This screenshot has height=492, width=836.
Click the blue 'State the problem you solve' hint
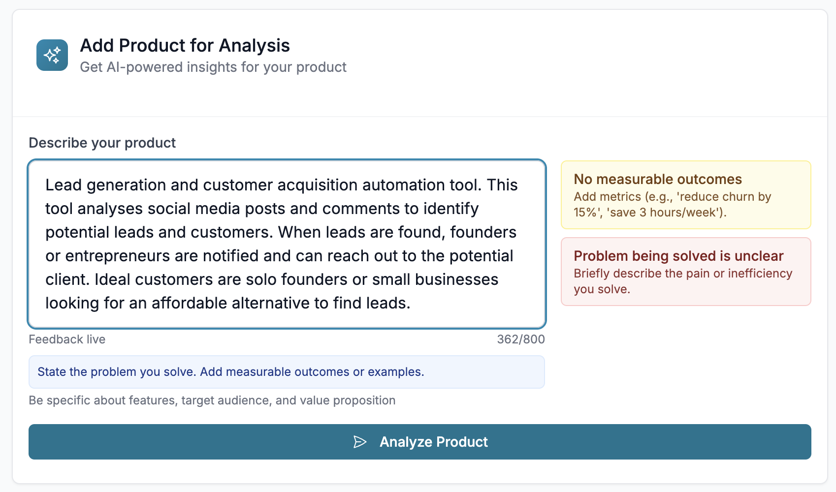click(x=230, y=372)
